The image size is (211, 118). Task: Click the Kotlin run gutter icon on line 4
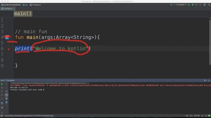click(x=7, y=37)
